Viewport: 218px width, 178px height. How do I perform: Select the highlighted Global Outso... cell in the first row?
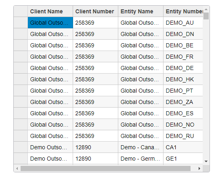tap(50, 23)
